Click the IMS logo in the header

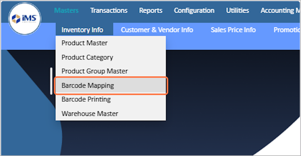pyautogui.click(x=25, y=19)
